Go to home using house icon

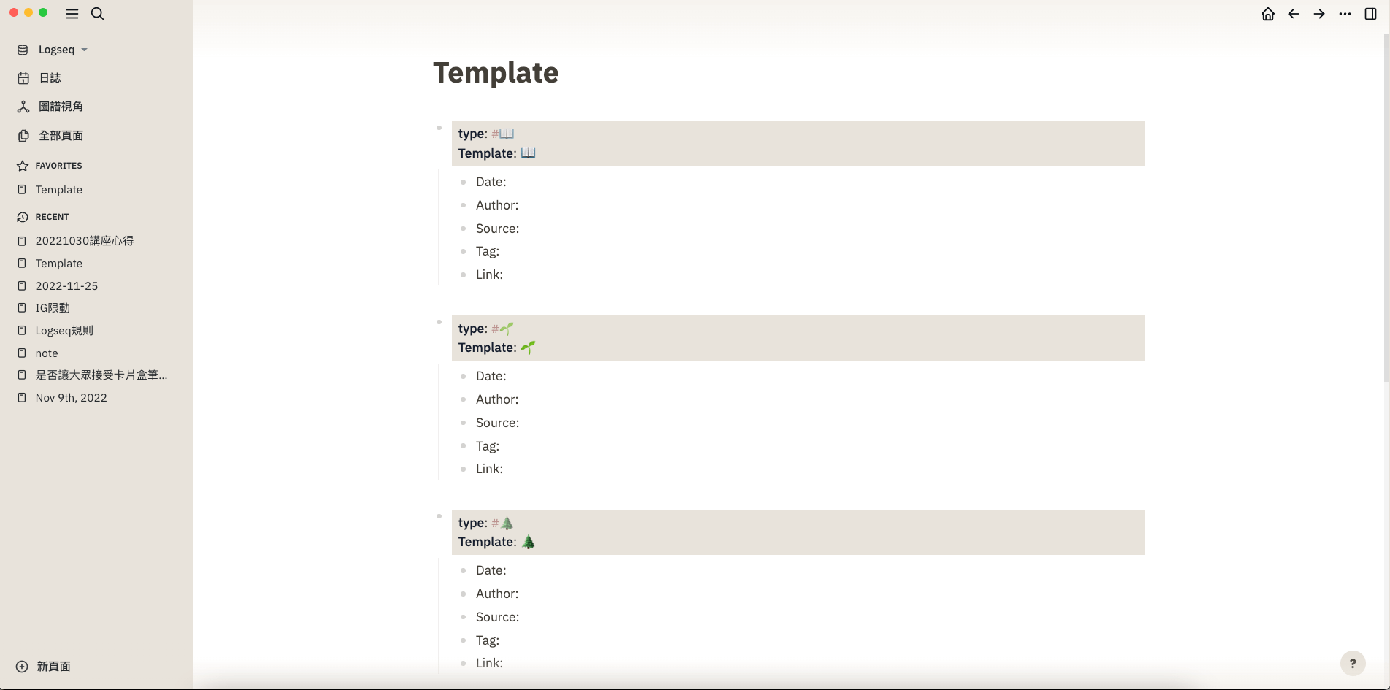click(x=1268, y=14)
